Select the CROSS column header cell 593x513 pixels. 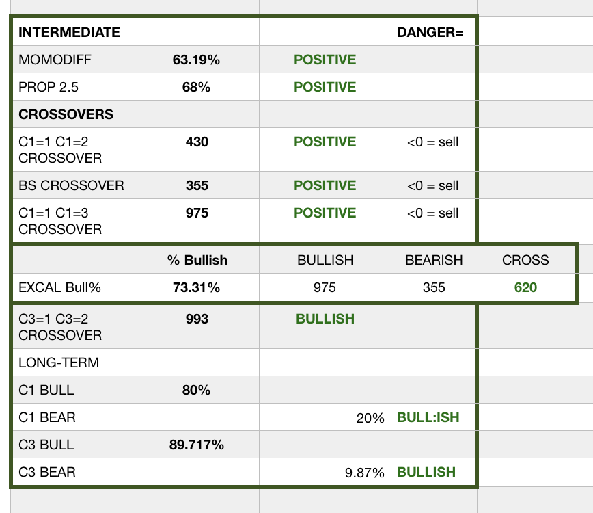click(525, 260)
